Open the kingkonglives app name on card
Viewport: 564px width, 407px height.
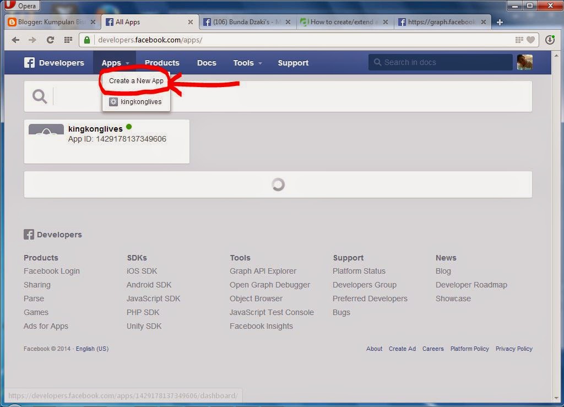point(95,129)
